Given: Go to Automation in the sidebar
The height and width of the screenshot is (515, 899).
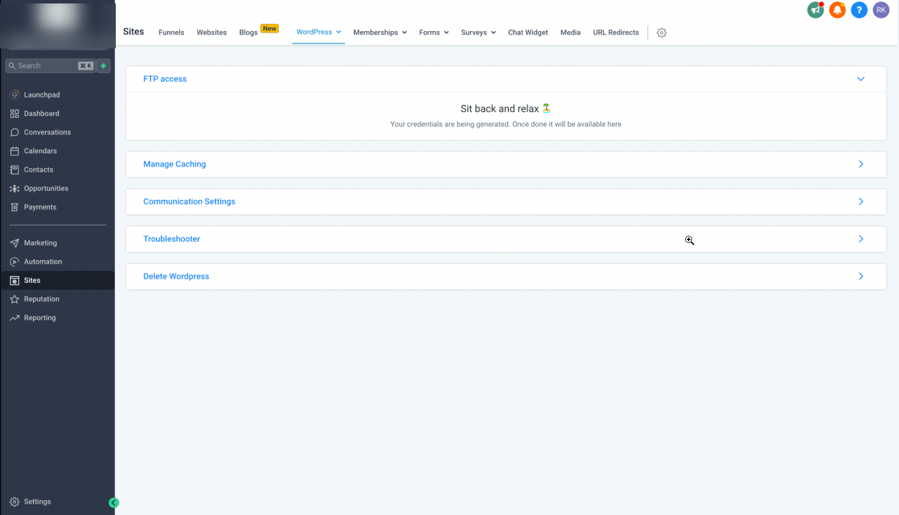Looking at the screenshot, I should pos(43,262).
